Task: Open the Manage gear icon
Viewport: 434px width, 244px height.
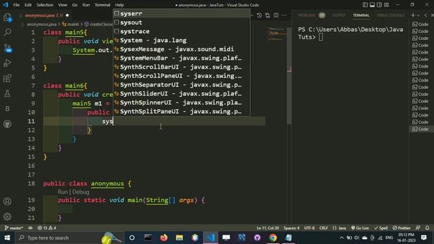Action: (7, 217)
